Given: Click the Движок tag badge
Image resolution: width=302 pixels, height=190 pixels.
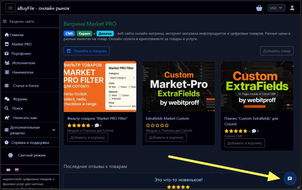Looking at the screenshot, I should (105, 34).
